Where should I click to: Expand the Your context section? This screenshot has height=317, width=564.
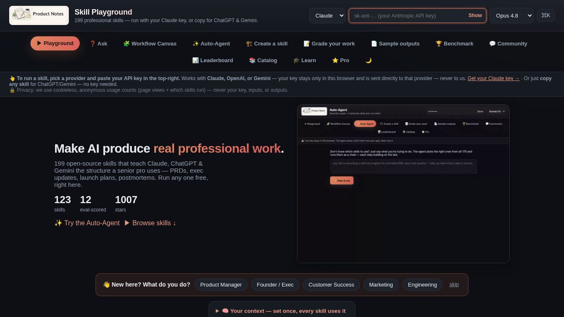click(x=282, y=311)
